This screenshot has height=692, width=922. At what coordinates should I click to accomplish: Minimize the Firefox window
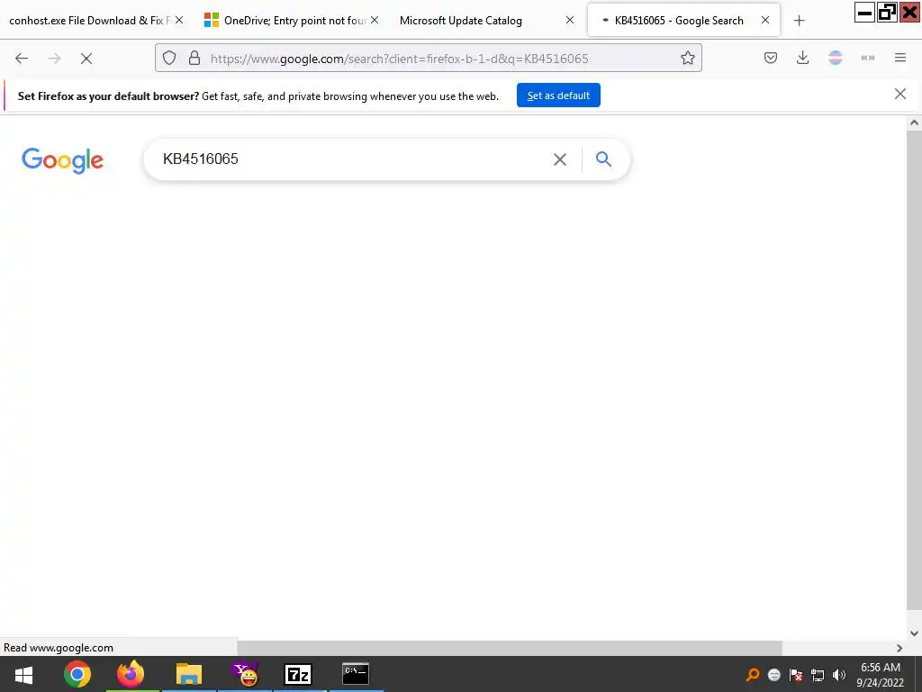coord(864,13)
